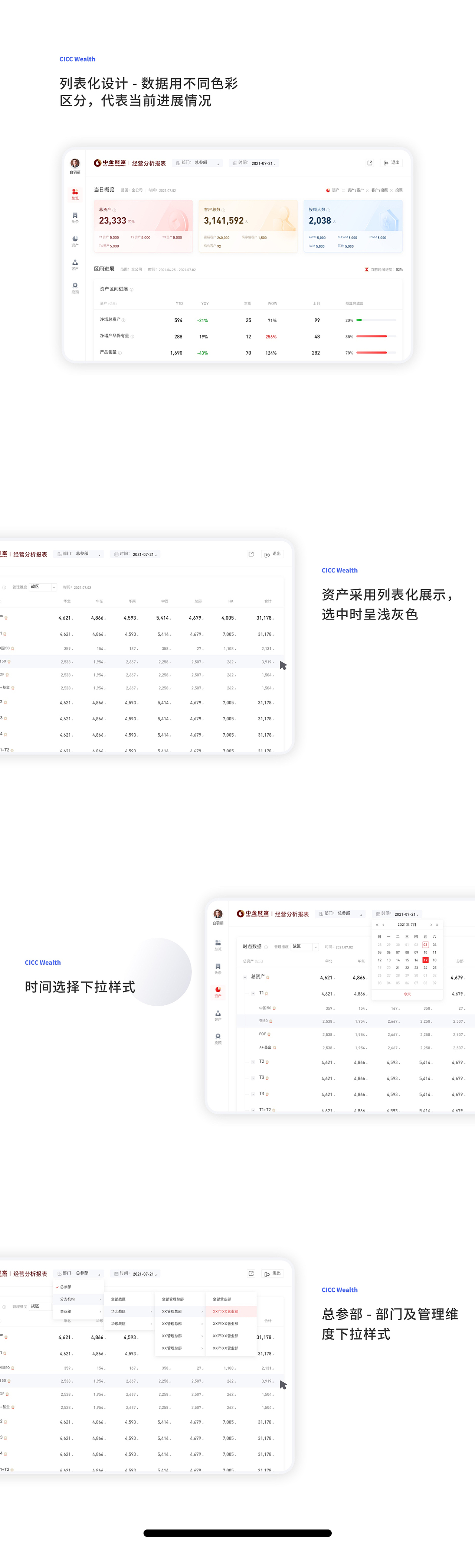Open 时间 2021-07-21 picker in top dashboard
Viewport: 475px width, 1548px height.
255,163
